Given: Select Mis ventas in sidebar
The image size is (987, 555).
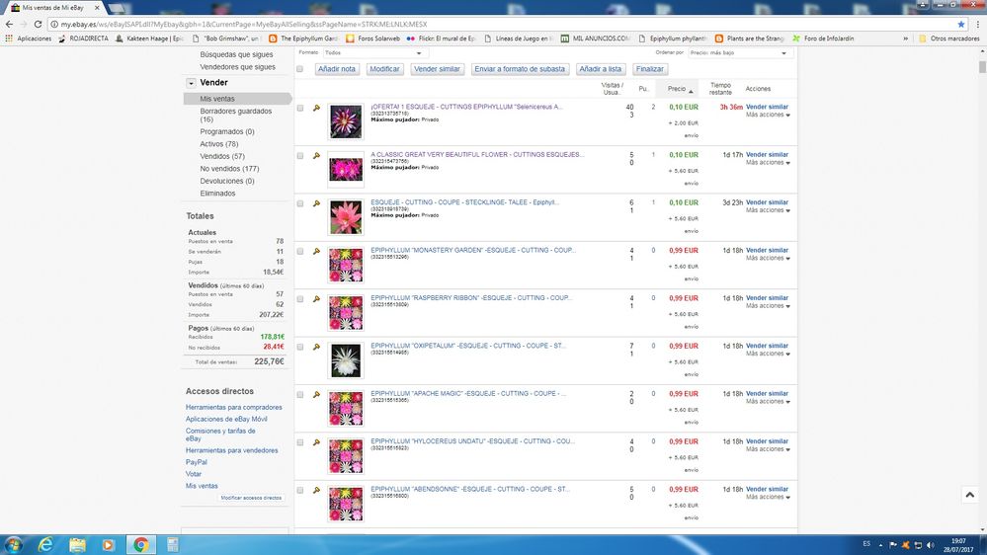Looking at the screenshot, I should click(x=217, y=99).
